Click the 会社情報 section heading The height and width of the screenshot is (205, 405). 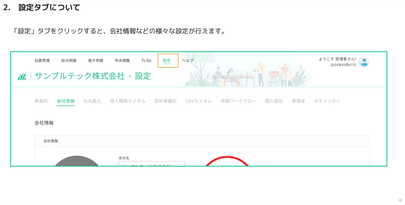[x=44, y=123]
